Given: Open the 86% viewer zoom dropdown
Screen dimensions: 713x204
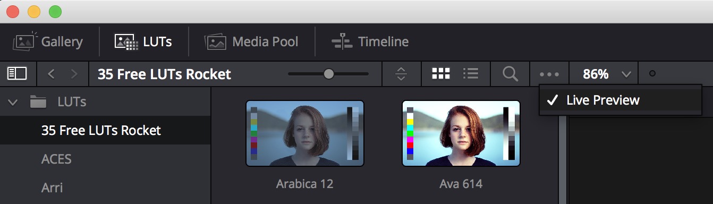Looking at the screenshot, I should 606,74.
